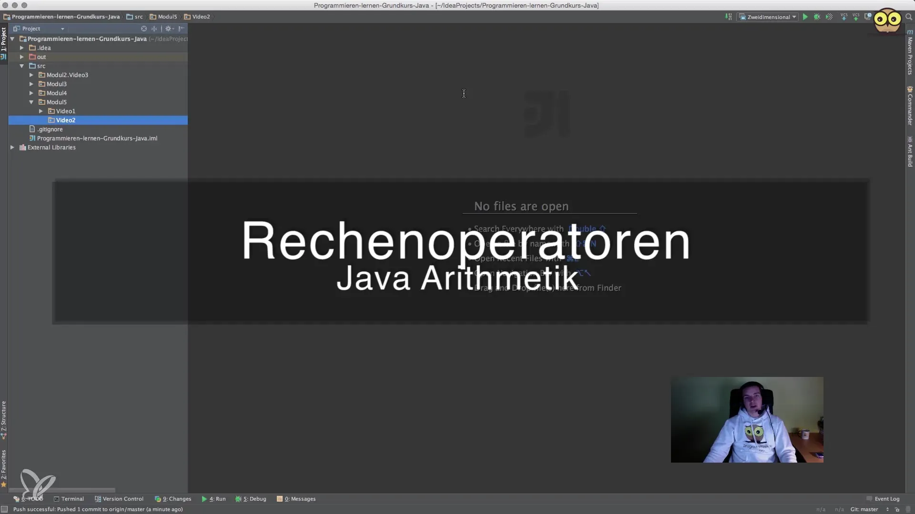The image size is (915, 514).
Task: Click the lock icon in status bar
Action: 897,509
